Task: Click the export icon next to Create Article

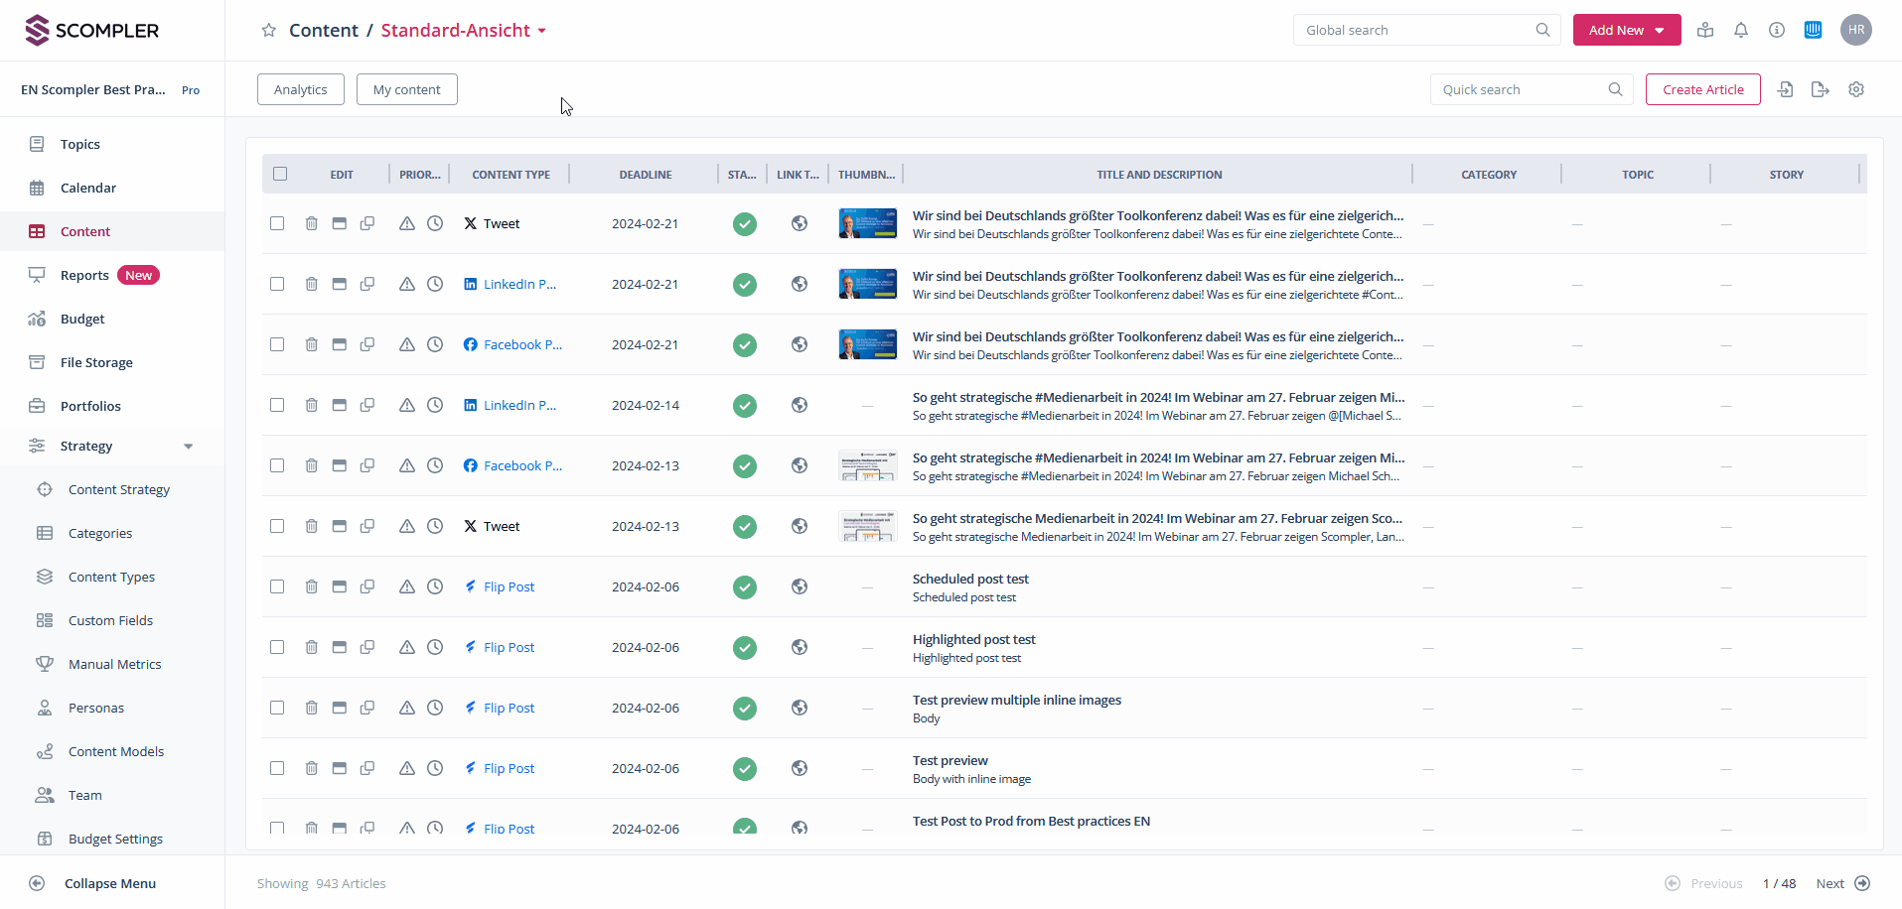Action: click(1820, 89)
